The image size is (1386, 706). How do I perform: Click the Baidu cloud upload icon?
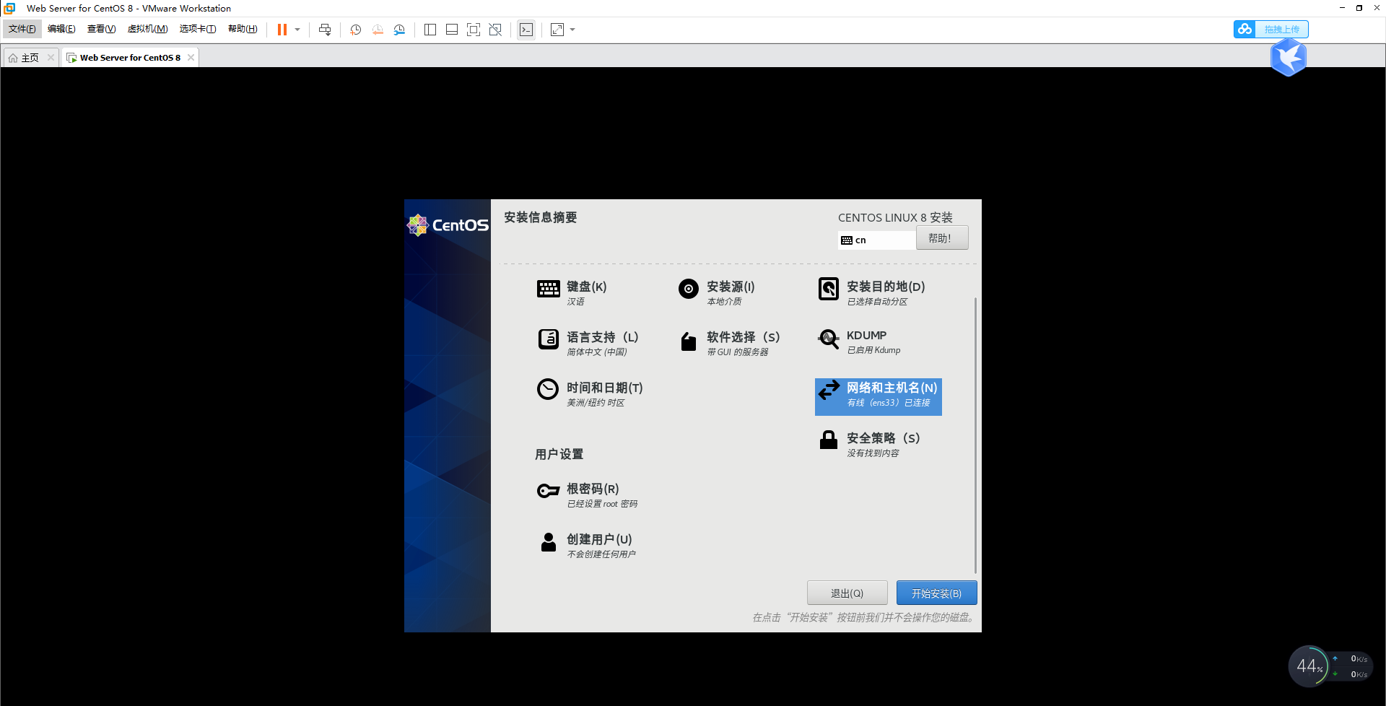pyautogui.click(x=1245, y=29)
